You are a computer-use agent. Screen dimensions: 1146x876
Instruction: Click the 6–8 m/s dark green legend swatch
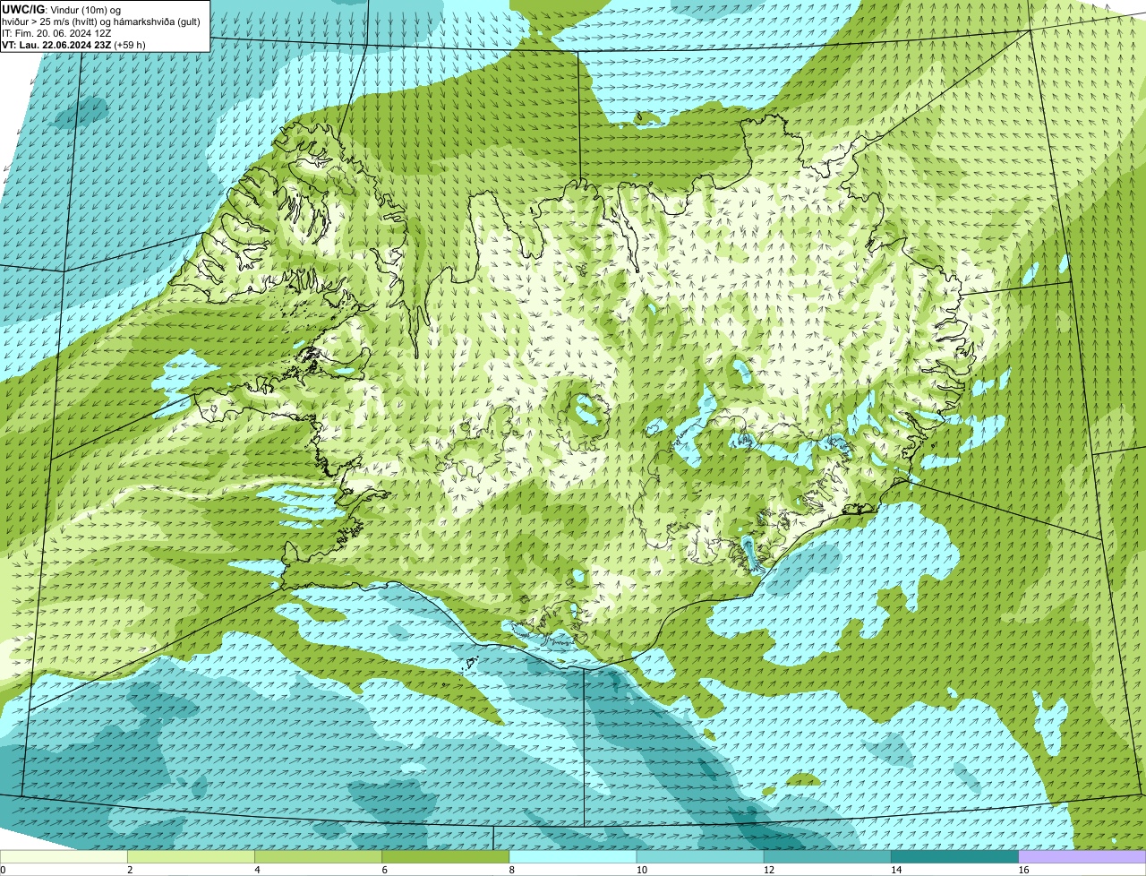(x=446, y=857)
